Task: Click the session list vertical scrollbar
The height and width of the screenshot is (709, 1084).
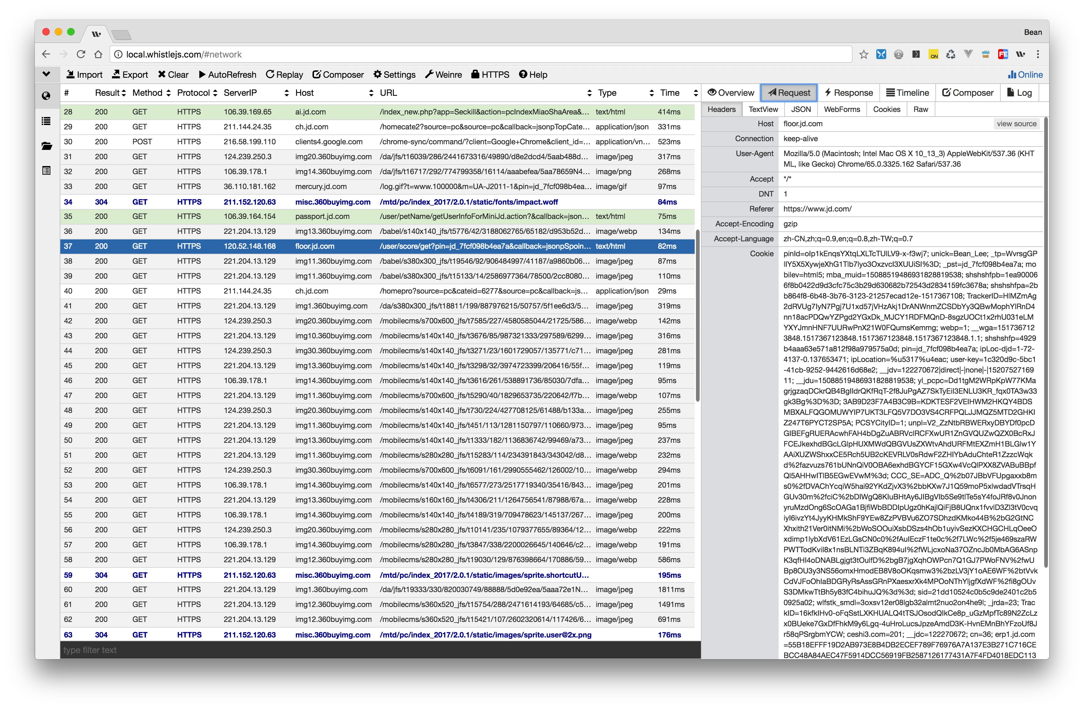Action: [697, 316]
